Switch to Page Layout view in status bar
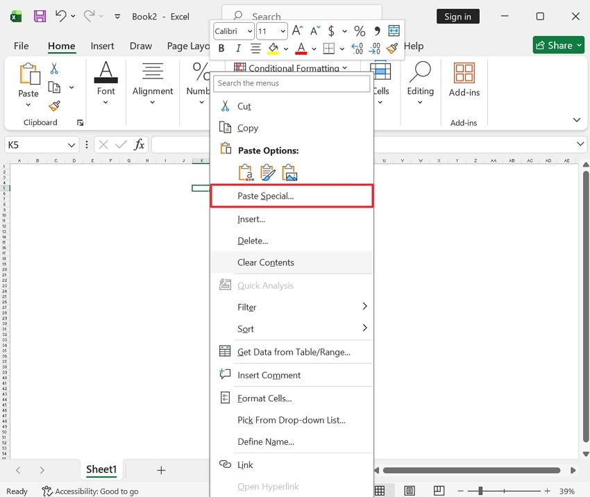590x497 pixels. 410,490
